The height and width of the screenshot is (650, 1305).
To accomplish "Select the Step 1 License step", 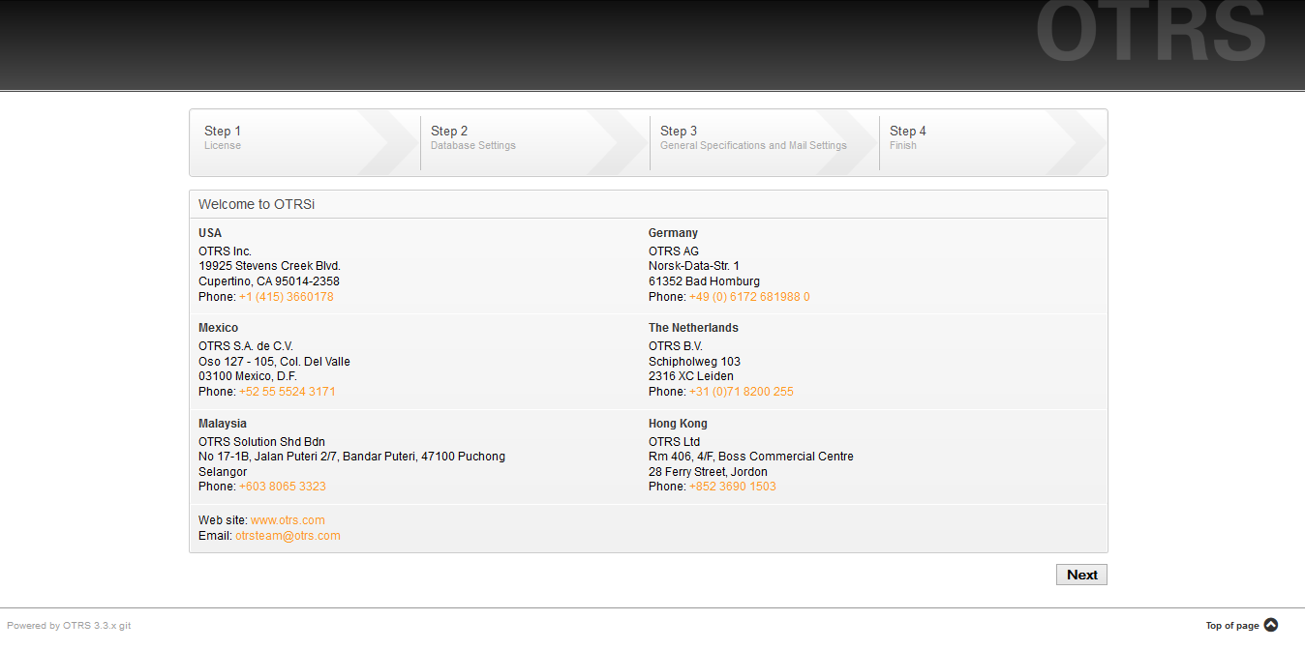I will (290, 138).
